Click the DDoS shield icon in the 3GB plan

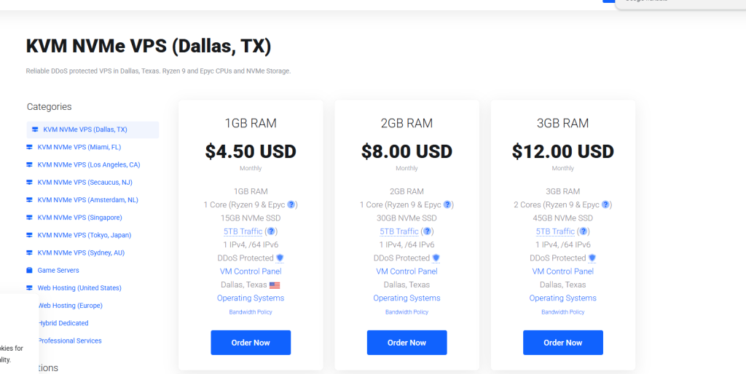[x=592, y=258]
